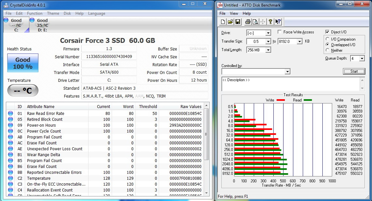Enable Force Write Access checkbox
The height and width of the screenshot is (201, 372).
click(x=280, y=32)
